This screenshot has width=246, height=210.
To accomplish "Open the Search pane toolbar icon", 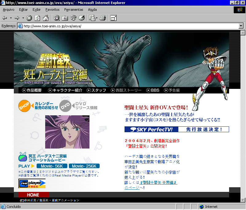I will (57, 18).
